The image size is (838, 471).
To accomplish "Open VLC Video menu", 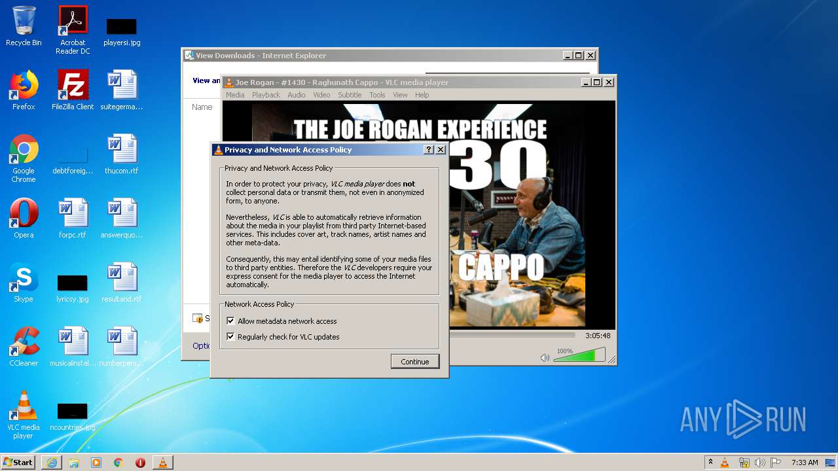I will pos(321,95).
